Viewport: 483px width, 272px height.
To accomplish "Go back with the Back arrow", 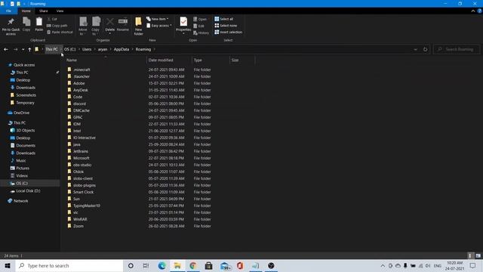I will pyautogui.click(x=6, y=49).
